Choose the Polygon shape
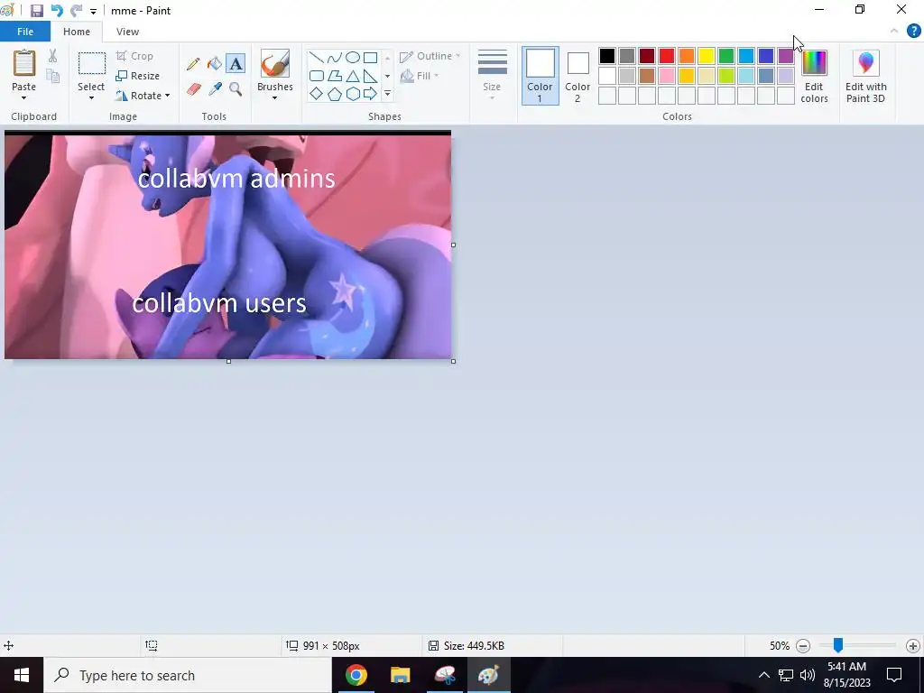 334,76
